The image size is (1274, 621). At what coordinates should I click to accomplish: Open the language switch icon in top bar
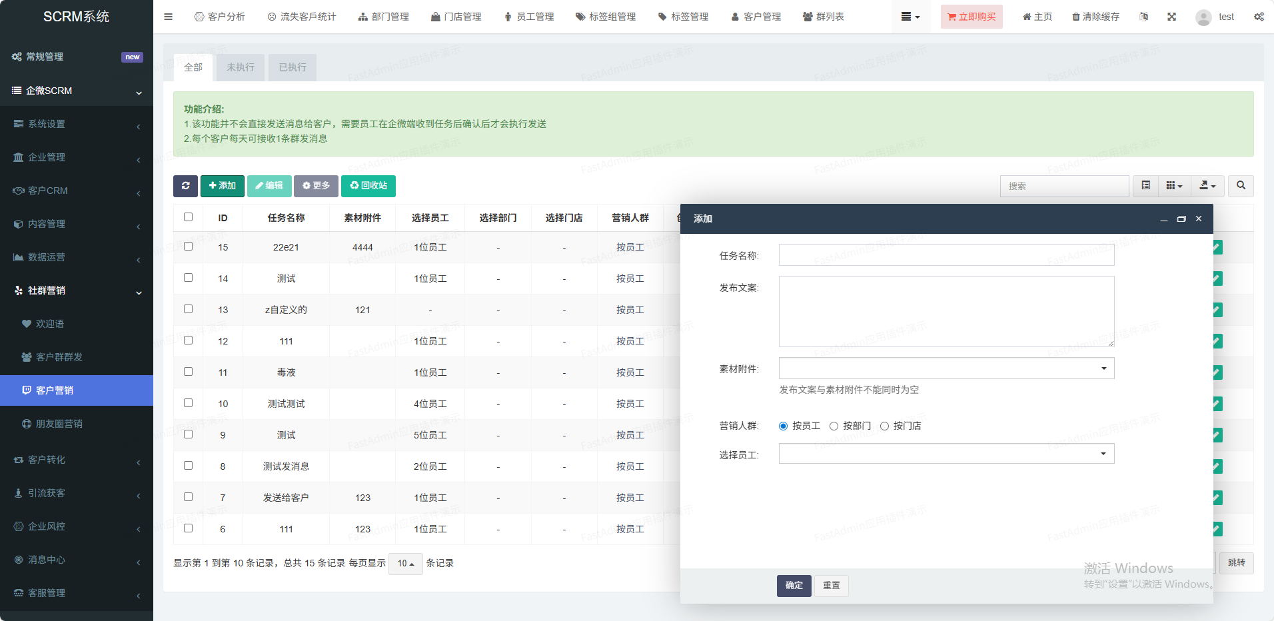point(1143,17)
